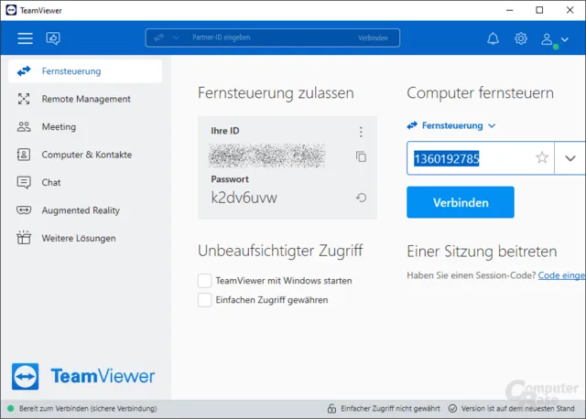The height and width of the screenshot is (419, 586).
Task: Open three-dot options next to Ihre ID
Action: click(361, 132)
